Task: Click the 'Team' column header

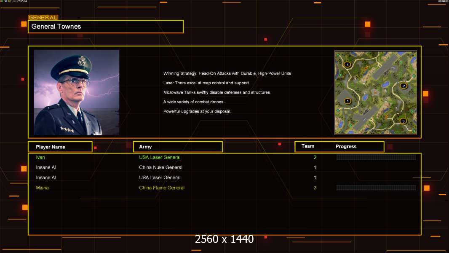Action: pyautogui.click(x=308, y=146)
